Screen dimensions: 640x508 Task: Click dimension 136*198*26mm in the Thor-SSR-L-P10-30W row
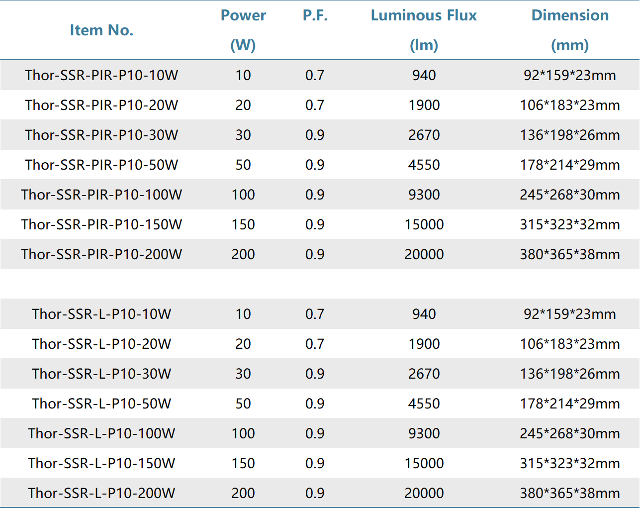click(x=570, y=374)
